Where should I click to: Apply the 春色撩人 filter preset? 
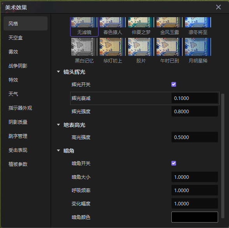[x=113, y=26]
